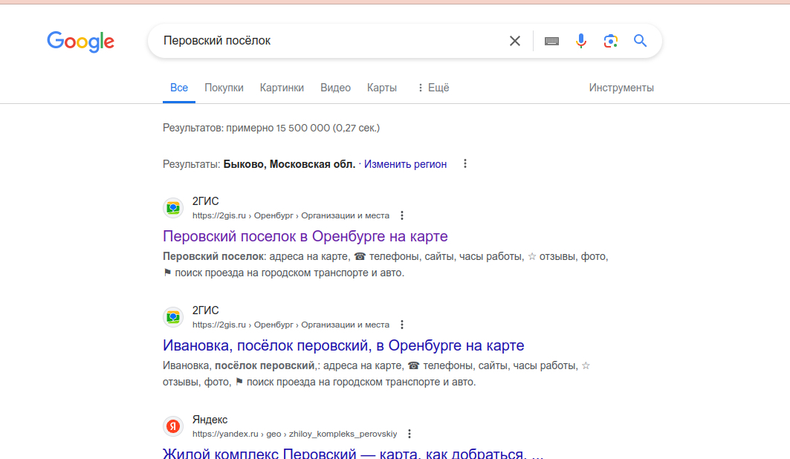The image size is (790, 459).
Task: Select the Все tab
Action: pyautogui.click(x=179, y=88)
